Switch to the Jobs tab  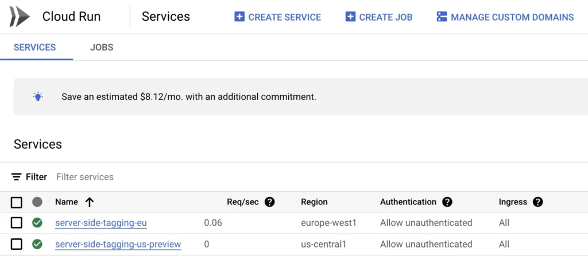(102, 47)
